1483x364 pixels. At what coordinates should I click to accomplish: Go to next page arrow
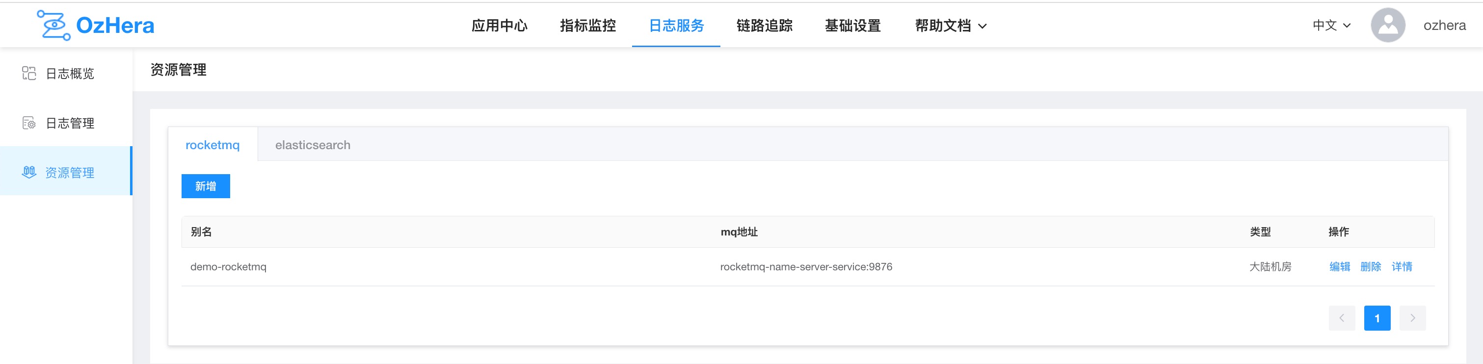click(1413, 318)
